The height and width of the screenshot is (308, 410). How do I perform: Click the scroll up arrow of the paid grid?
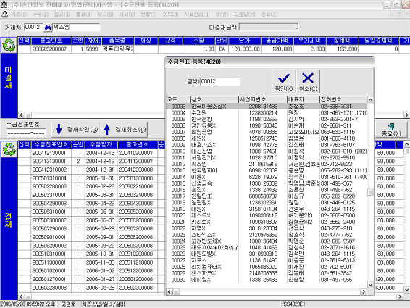[406, 144]
